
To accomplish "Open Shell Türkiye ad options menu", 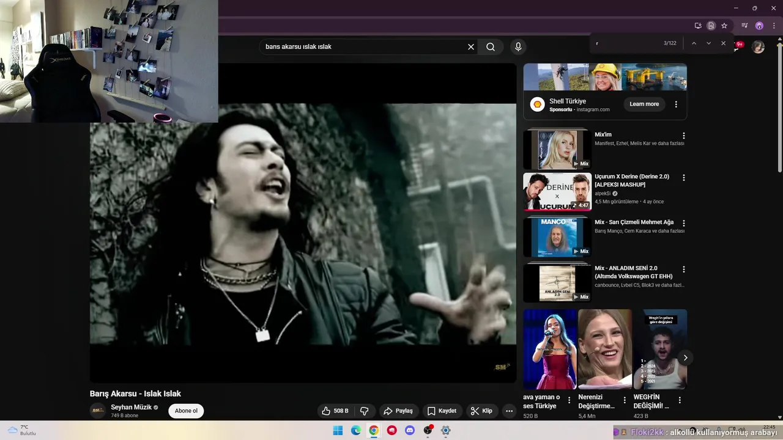I will (x=676, y=105).
